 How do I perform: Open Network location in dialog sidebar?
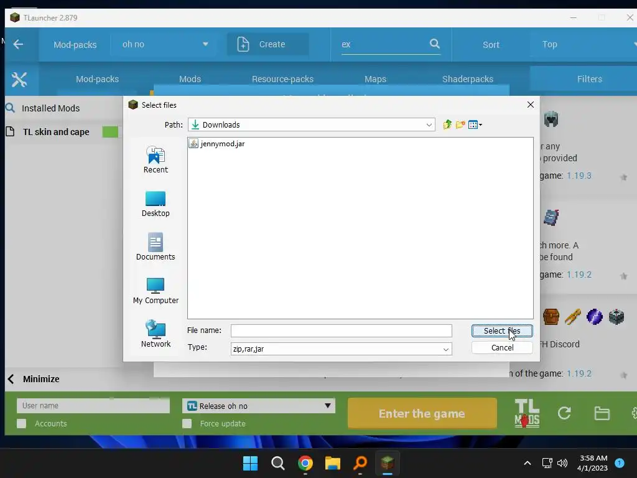pyautogui.click(x=156, y=334)
